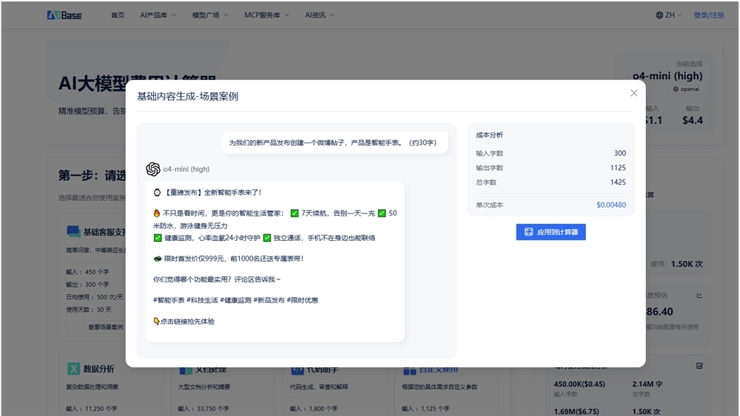Click the openai provider tag
This screenshot has width=740, height=416.
686,89
